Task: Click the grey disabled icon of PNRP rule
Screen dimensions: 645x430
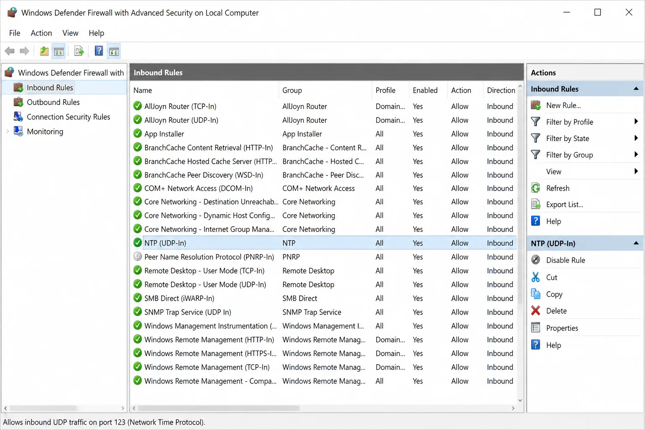Action: [x=137, y=257]
